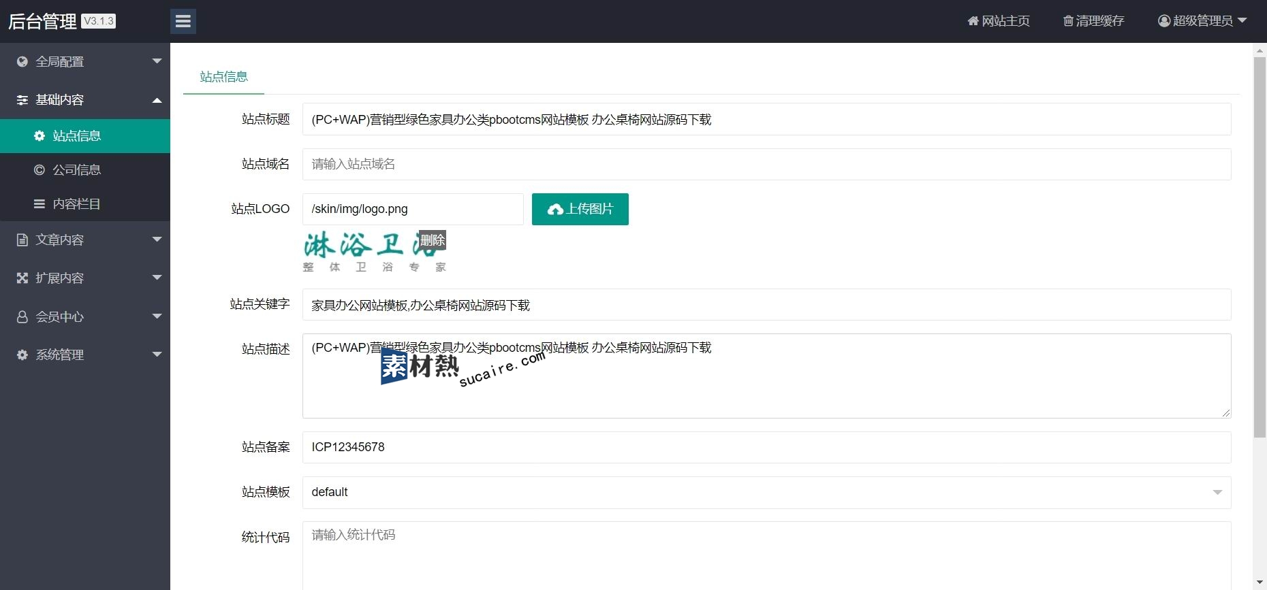
Task: Open the 系统管理 menu label
Action: (60, 355)
